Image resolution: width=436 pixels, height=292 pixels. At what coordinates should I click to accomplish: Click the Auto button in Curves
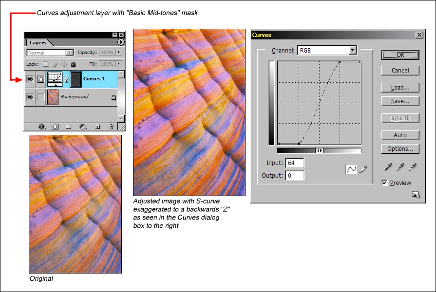(x=400, y=135)
